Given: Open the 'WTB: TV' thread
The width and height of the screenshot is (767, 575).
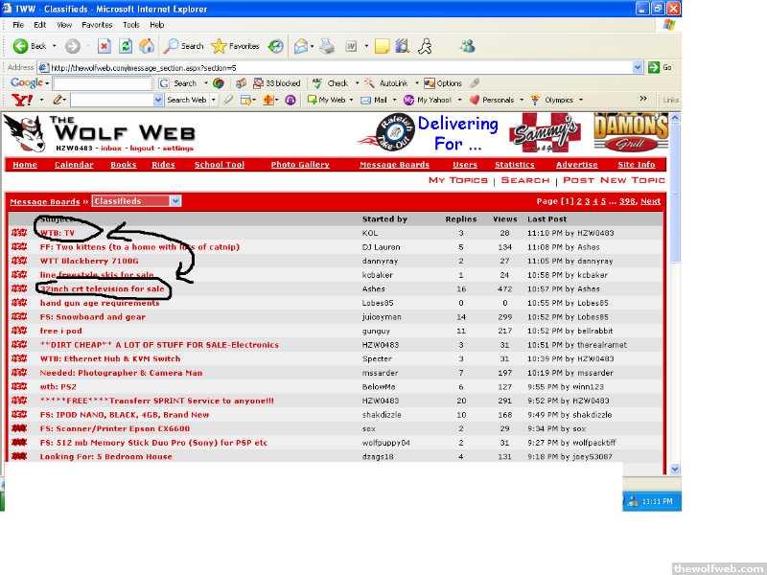Looking at the screenshot, I should click(x=58, y=233).
